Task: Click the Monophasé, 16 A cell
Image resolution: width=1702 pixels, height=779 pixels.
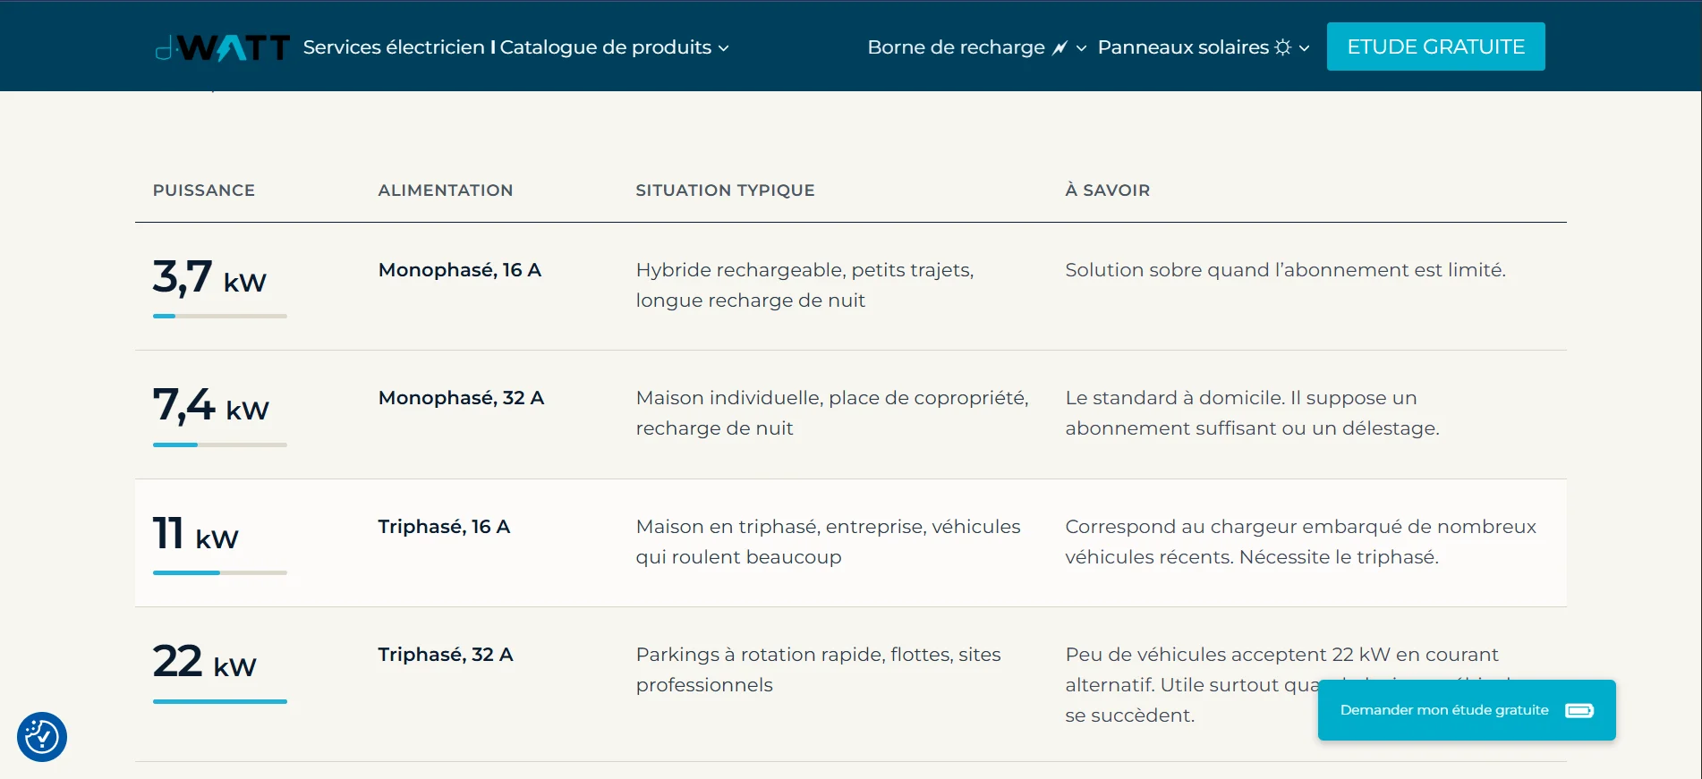Action: click(460, 270)
